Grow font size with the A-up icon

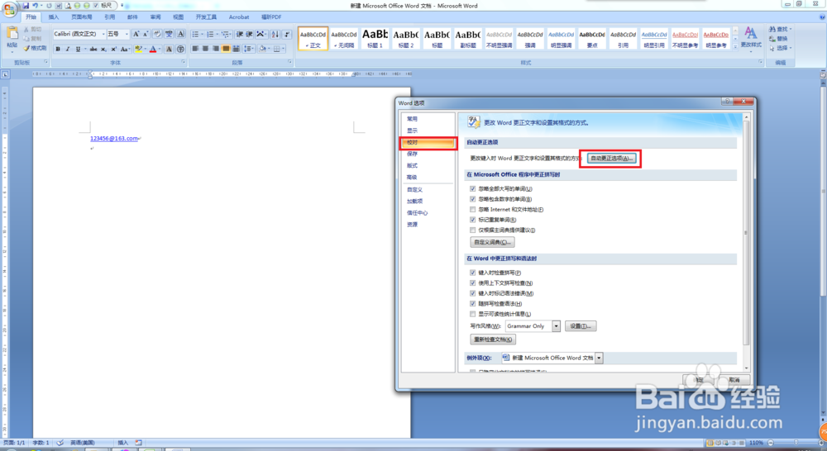(x=136, y=34)
